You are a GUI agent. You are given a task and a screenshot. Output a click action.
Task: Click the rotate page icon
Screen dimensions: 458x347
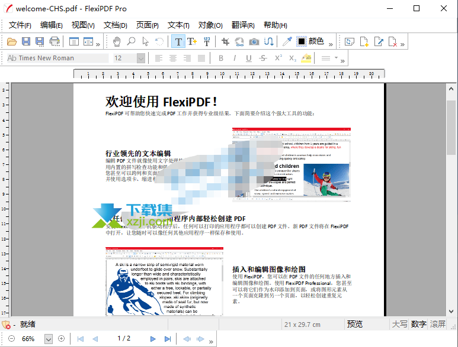[350, 41]
